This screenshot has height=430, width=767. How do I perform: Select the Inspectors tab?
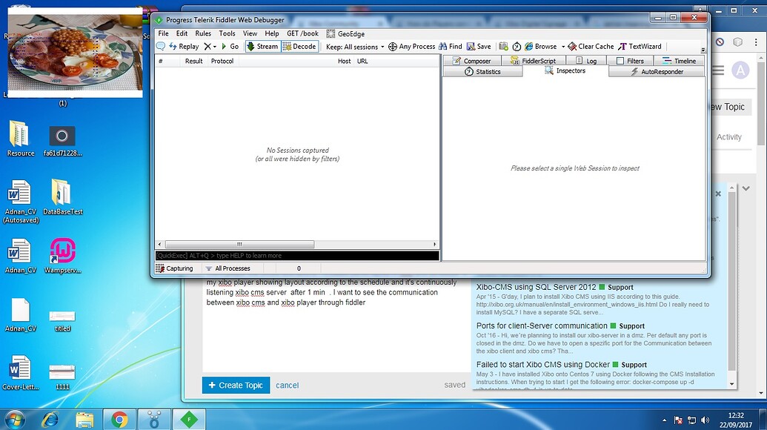[565, 71]
